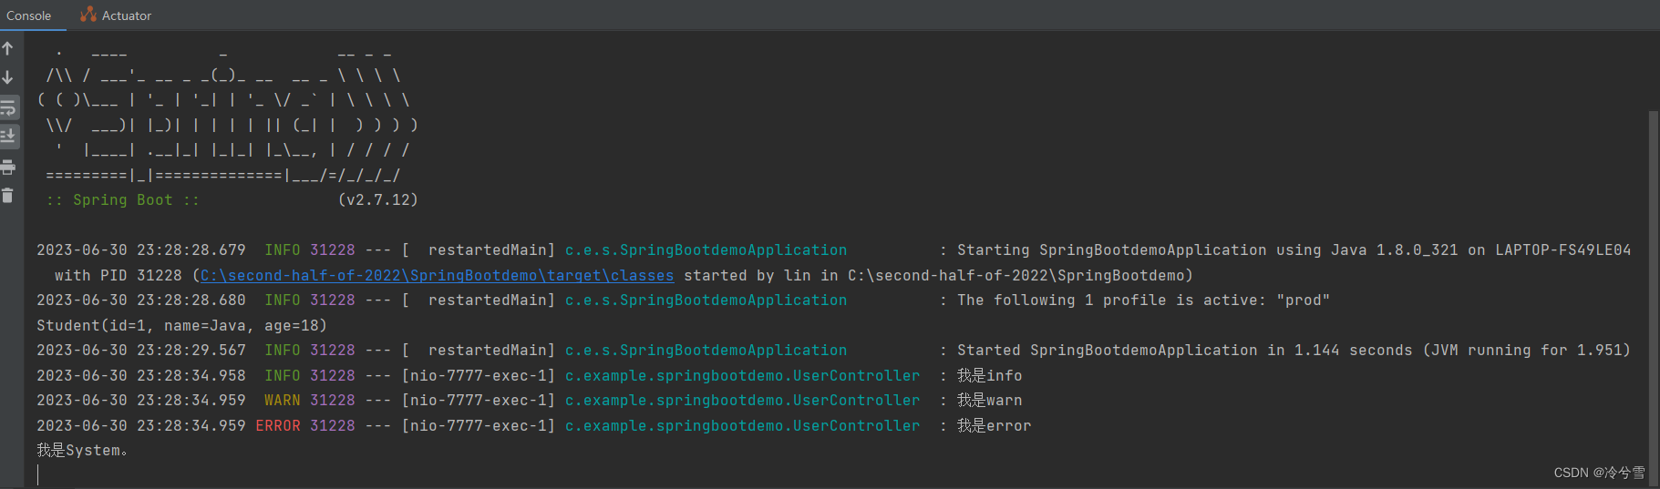
Task: Click the Actuator tab icon
Action: coord(88,15)
